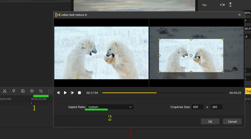Click the left original video preview

tap(102, 53)
